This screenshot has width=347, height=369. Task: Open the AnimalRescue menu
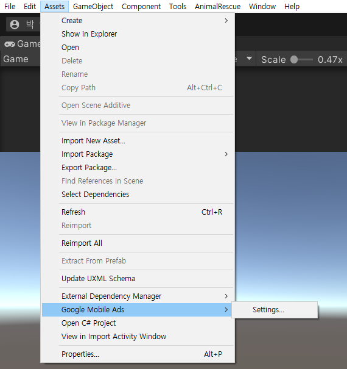(x=217, y=6)
